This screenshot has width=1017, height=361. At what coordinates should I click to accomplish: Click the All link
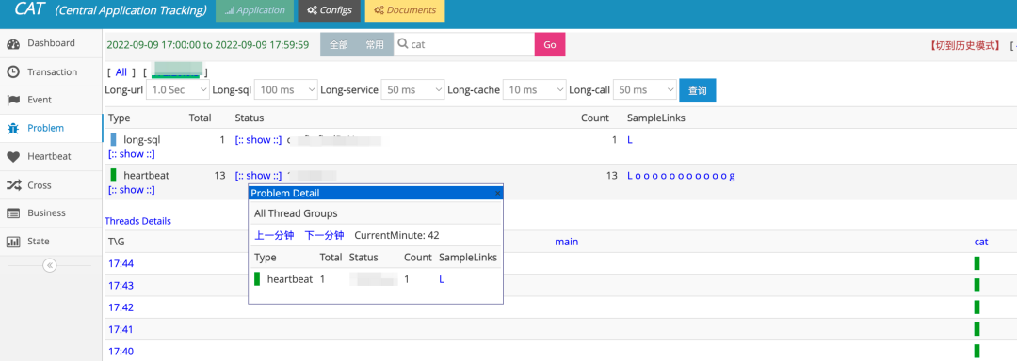[121, 72]
